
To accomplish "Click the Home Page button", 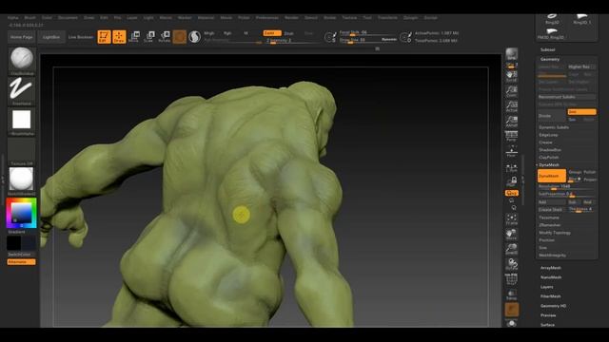I will click(21, 37).
